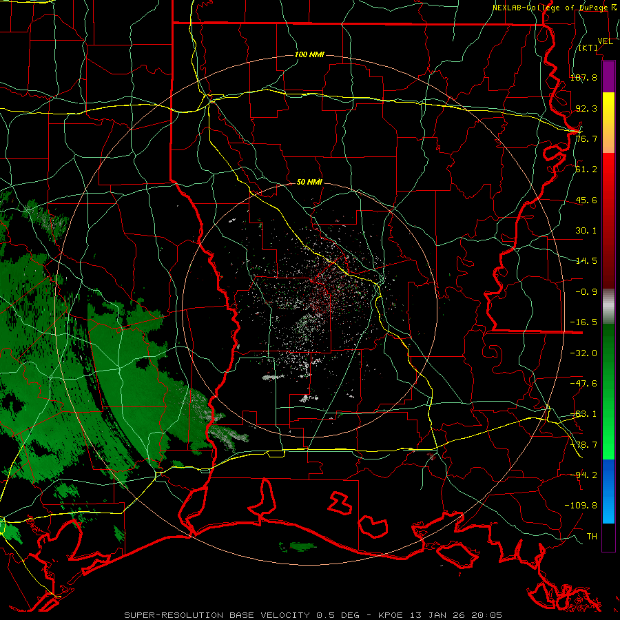
Task: Click the -94.2 velocity scale value
Action: click(x=583, y=475)
